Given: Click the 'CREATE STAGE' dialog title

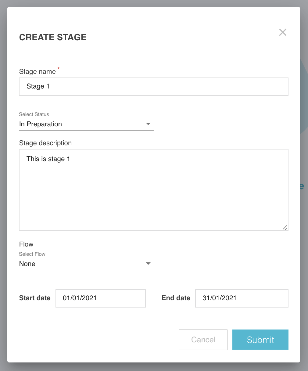Looking at the screenshot, I should pos(53,37).
